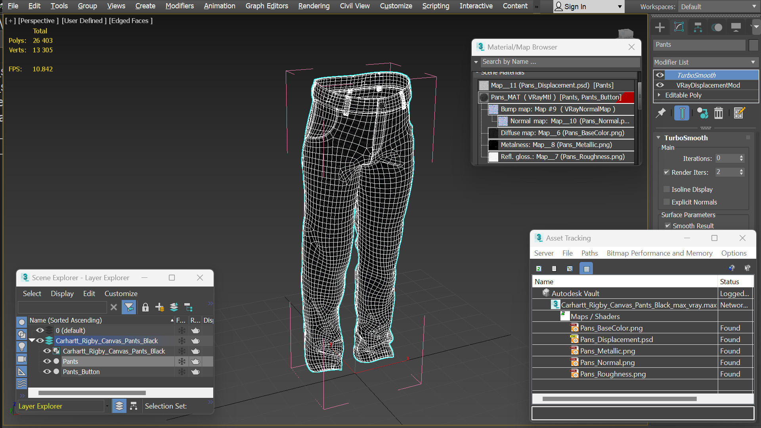The width and height of the screenshot is (761, 428).
Task: Toggle Render Iters checkbox
Action: point(667,172)
